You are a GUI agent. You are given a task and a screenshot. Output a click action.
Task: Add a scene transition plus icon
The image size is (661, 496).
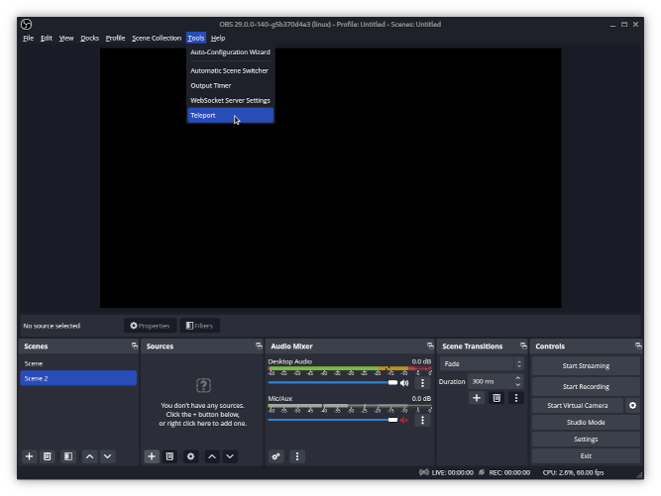point(477,398)
